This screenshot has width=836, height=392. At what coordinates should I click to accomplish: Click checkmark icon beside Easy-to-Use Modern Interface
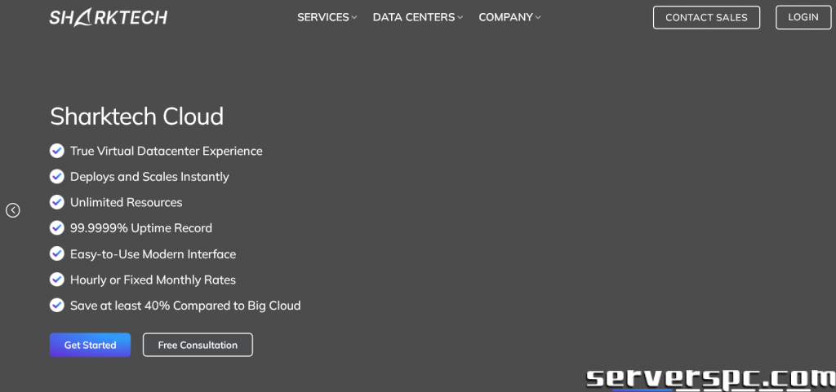coord(57,254)
